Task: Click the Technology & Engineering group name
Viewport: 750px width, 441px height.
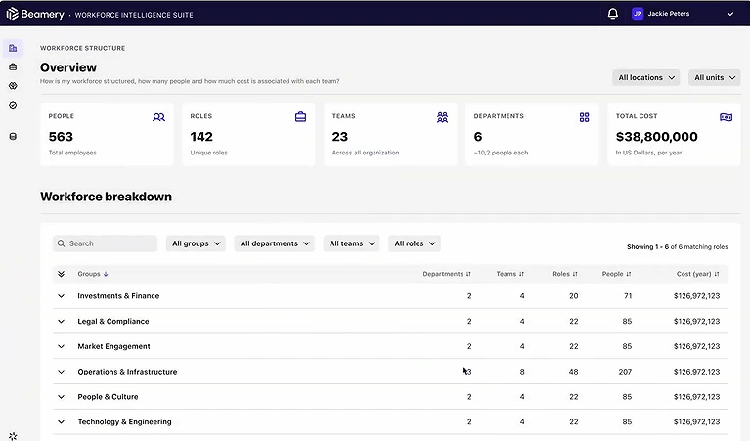Action: click(x=124, y=421)
